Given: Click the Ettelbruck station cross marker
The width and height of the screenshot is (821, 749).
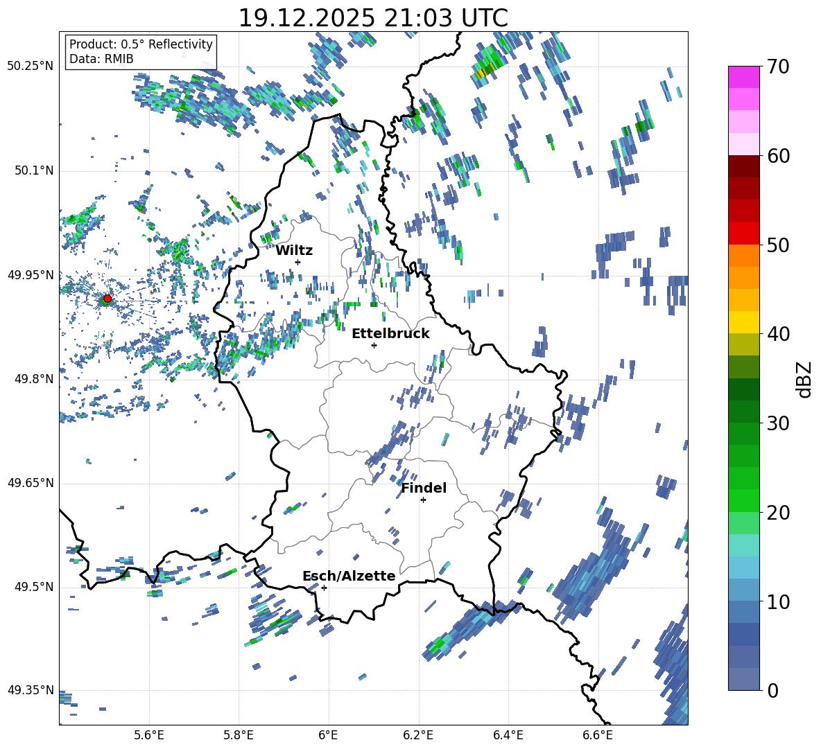Looking at the screenshot, I should click(x=374, y=345).
